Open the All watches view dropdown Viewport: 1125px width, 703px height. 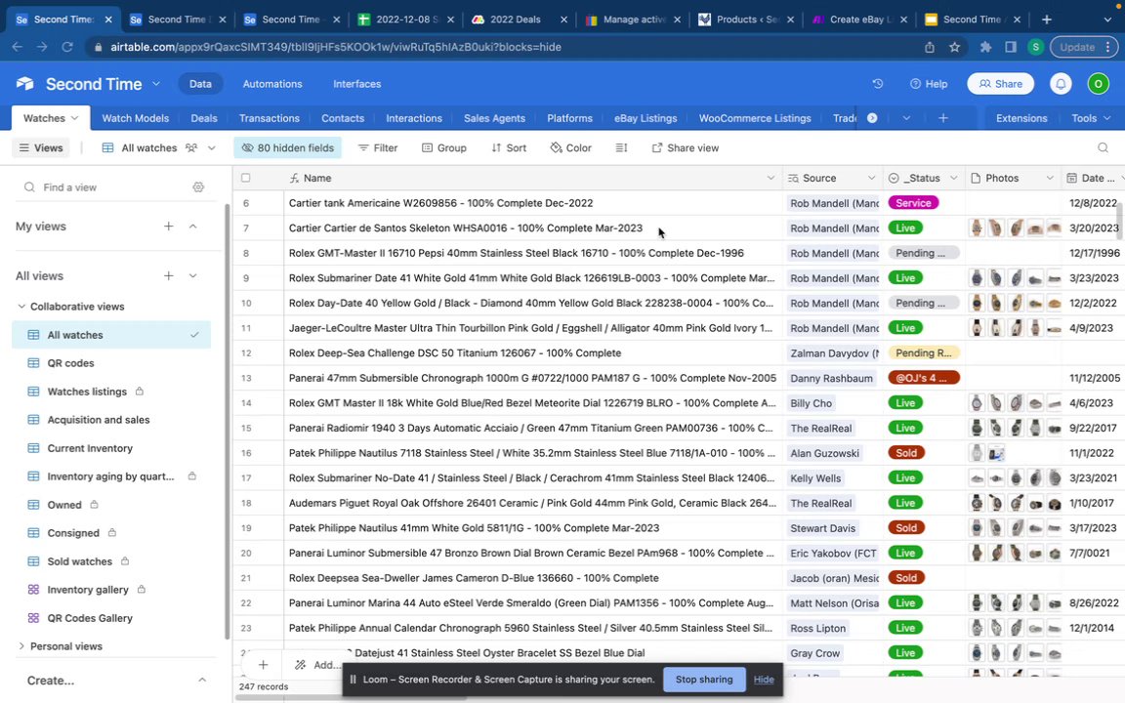[x=212, y=147]
